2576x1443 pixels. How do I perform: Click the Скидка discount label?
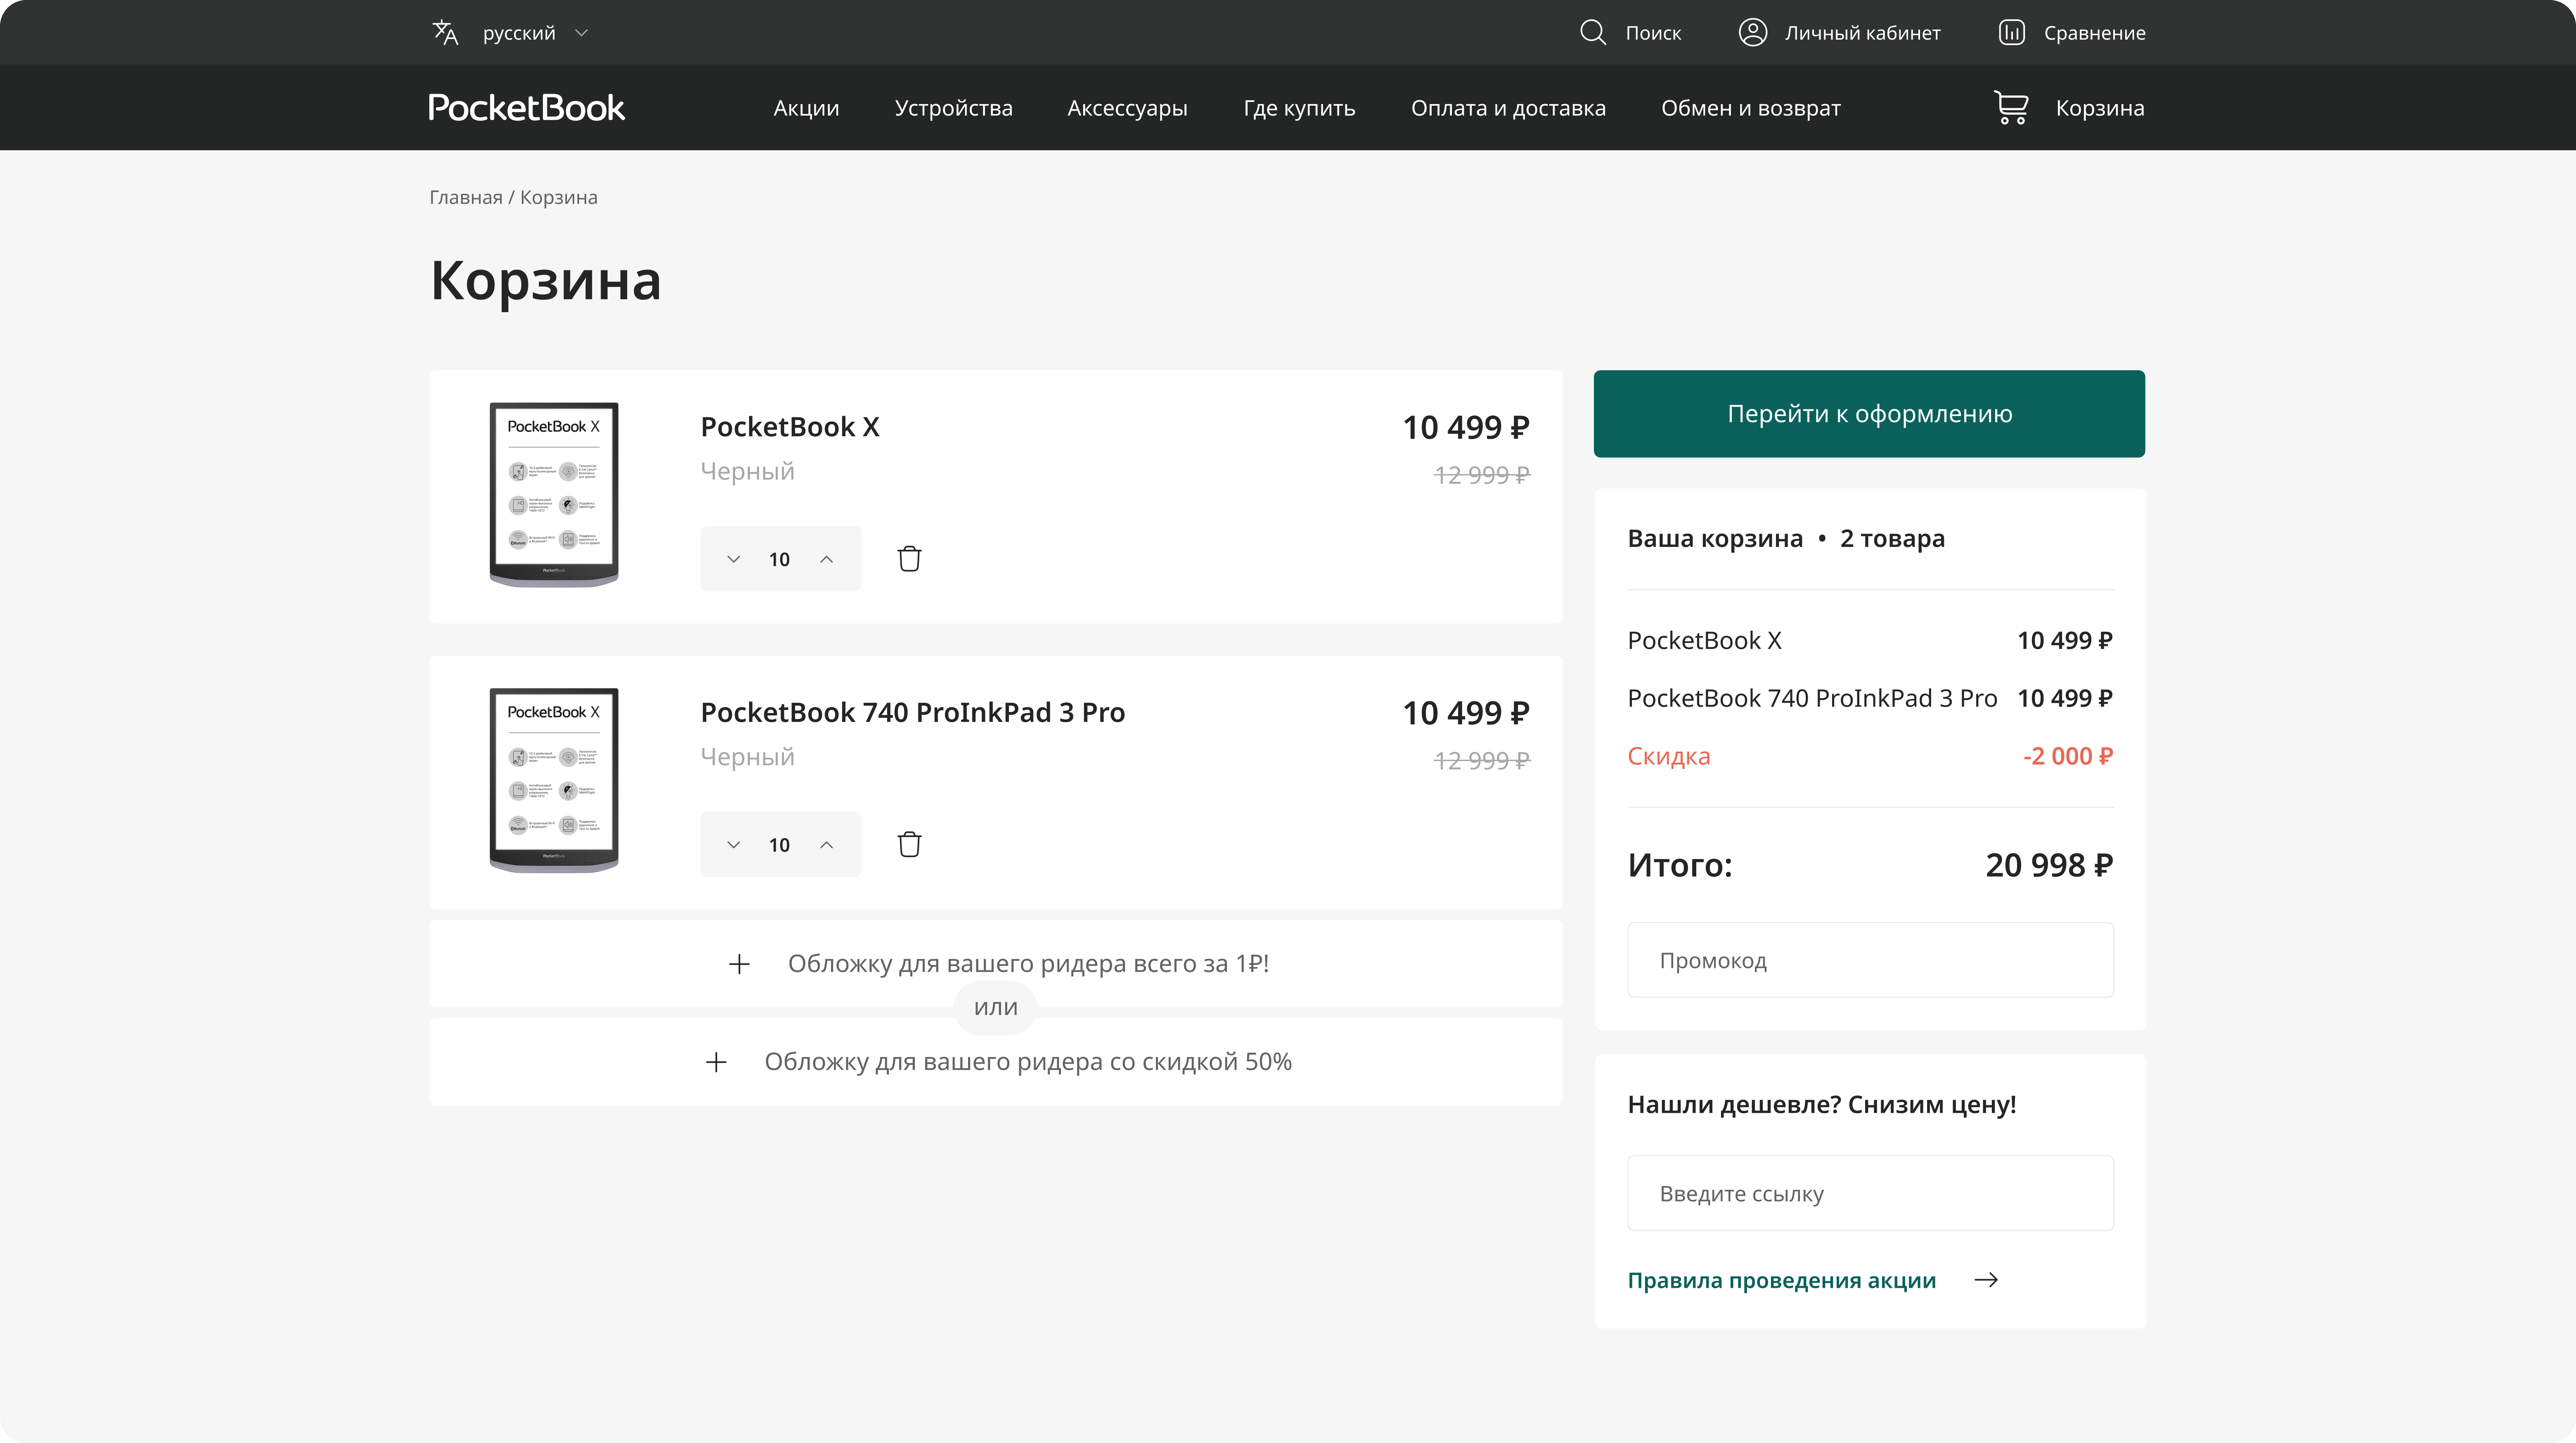(1669, 756)
